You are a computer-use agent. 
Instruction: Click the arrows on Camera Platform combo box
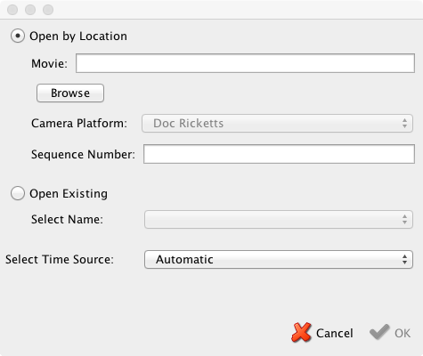[404, 123]
